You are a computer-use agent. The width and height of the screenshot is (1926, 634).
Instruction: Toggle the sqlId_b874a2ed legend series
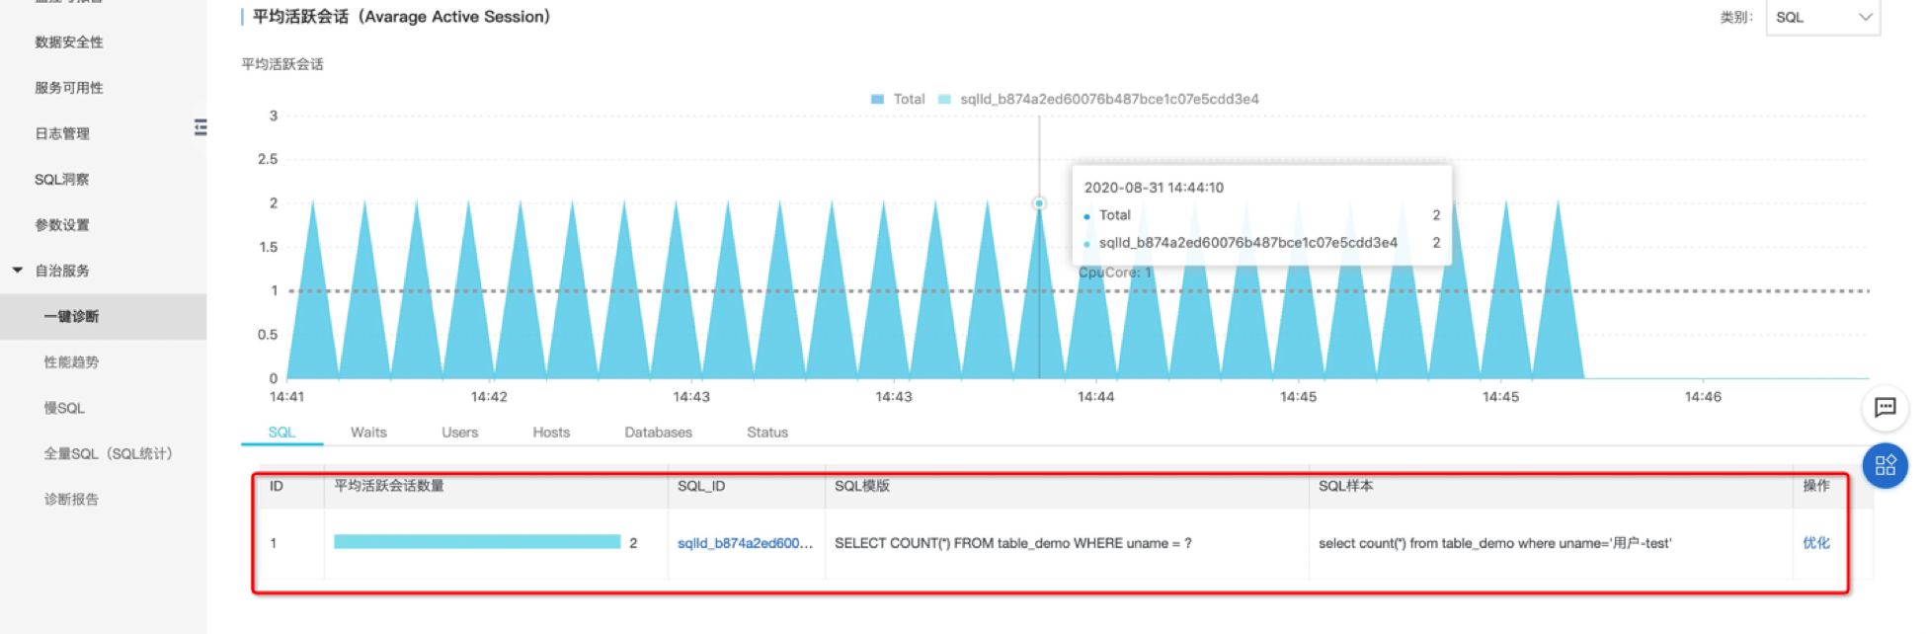coord(1098,99)
